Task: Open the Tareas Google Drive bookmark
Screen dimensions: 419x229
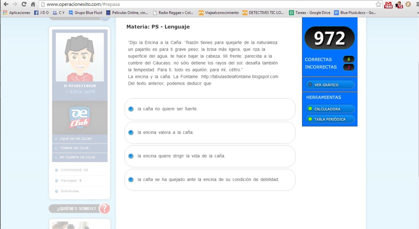Action: tap(310, 13)
